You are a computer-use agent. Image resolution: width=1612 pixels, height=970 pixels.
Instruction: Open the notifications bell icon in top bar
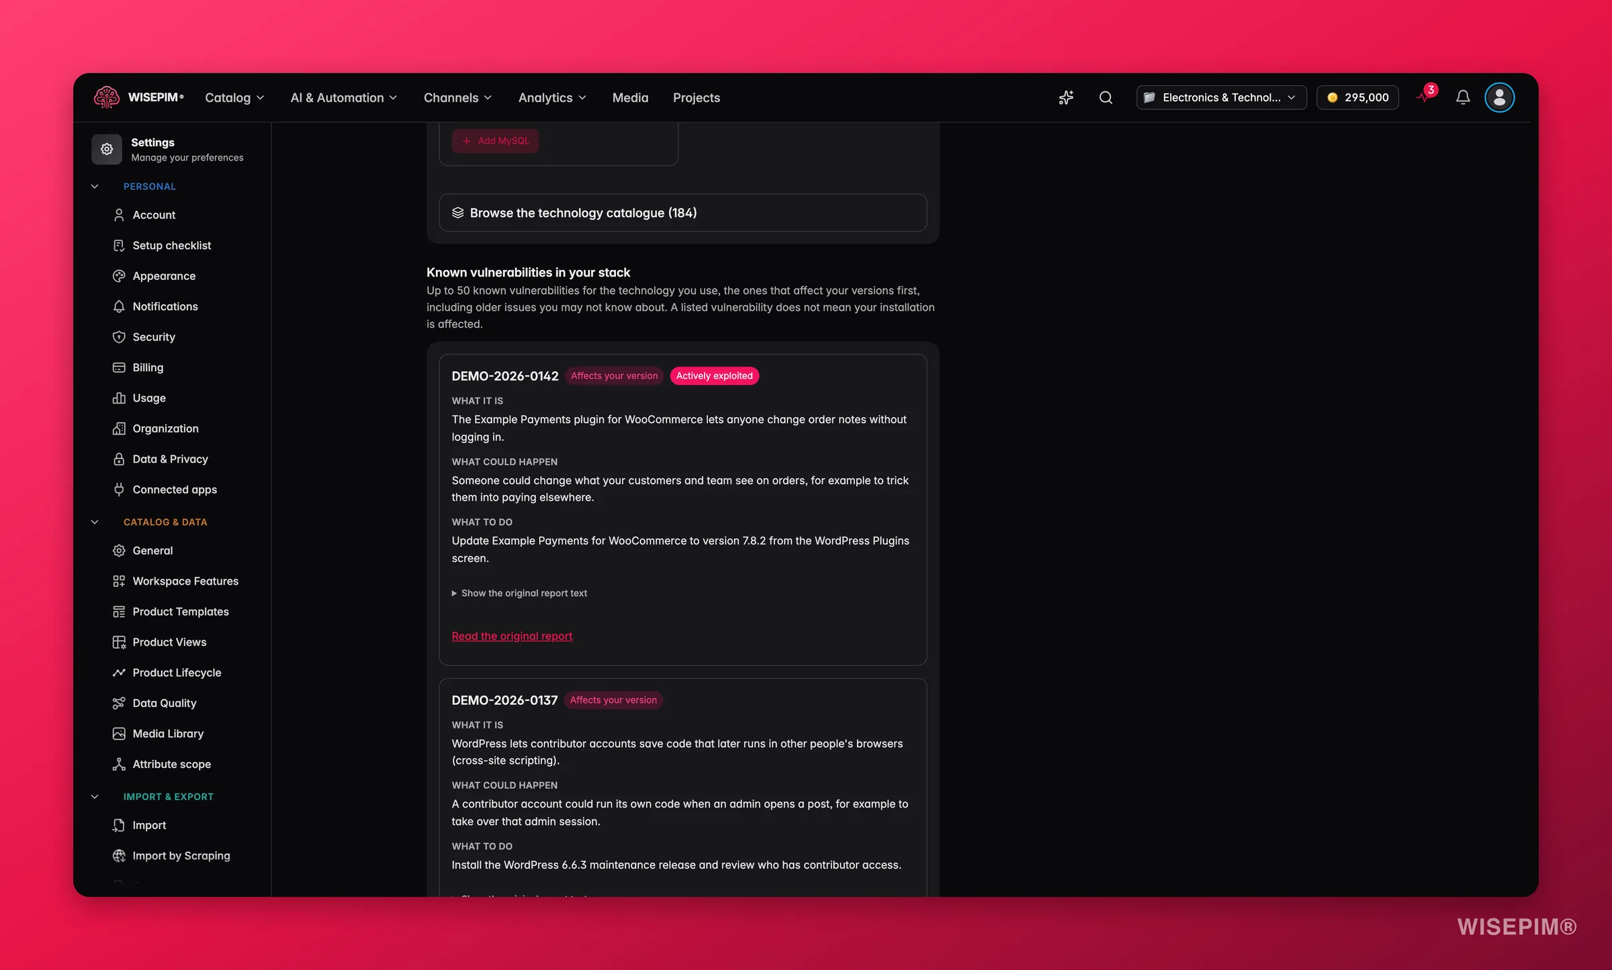click(x=1463, y=97)
